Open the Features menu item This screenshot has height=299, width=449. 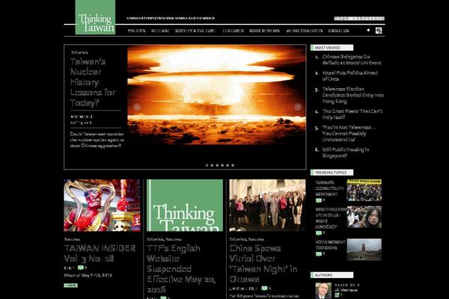click(233, 31)
